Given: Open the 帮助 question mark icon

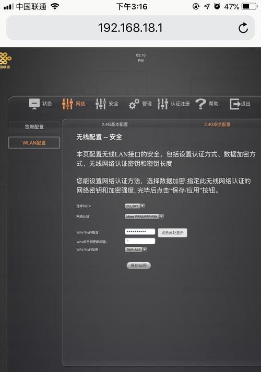Looking at the screenshot, I should [200, 104].
